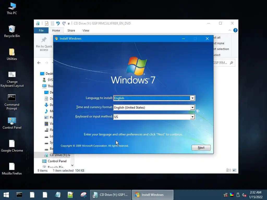Click Explorer search magnifier icon
267x200 pixels.
point(231,63)
